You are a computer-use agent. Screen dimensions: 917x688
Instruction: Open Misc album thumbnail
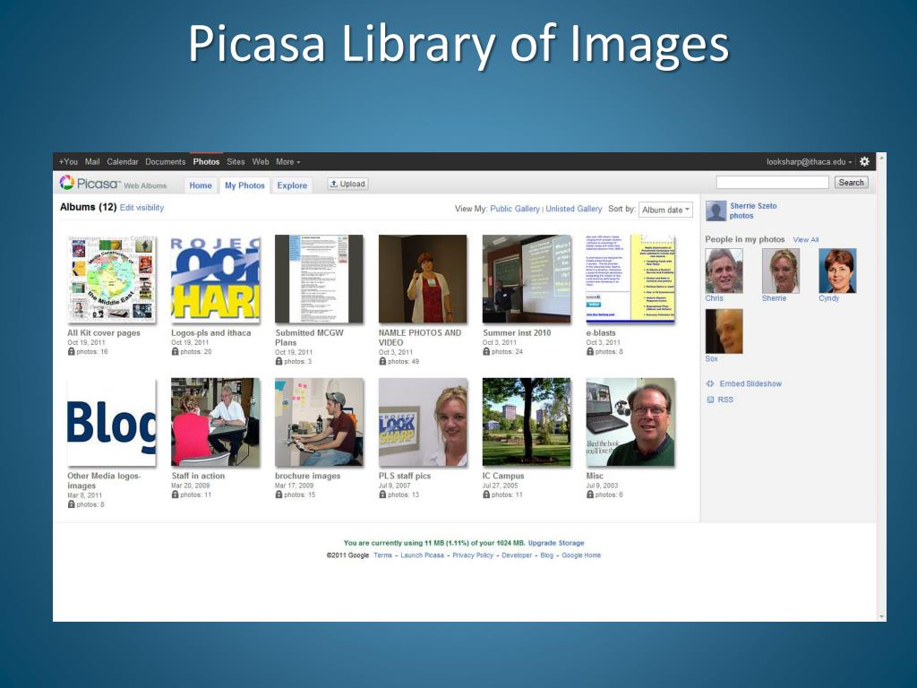pyautogui.click(x=630, y=422)
